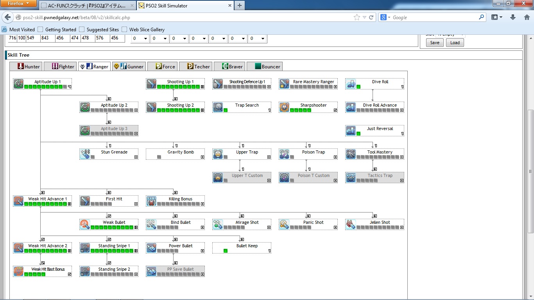Click the Upper Trap skill icon
Image resolution: width=534 pixels, height=300 pixels.
218,154
